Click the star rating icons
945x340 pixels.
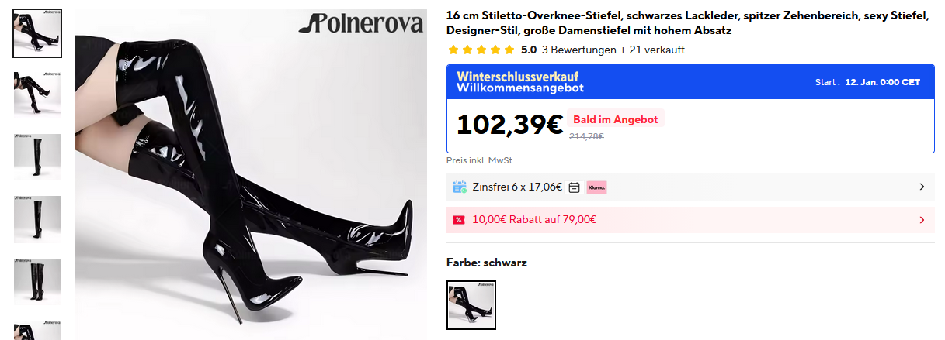[x=481, y=50]
